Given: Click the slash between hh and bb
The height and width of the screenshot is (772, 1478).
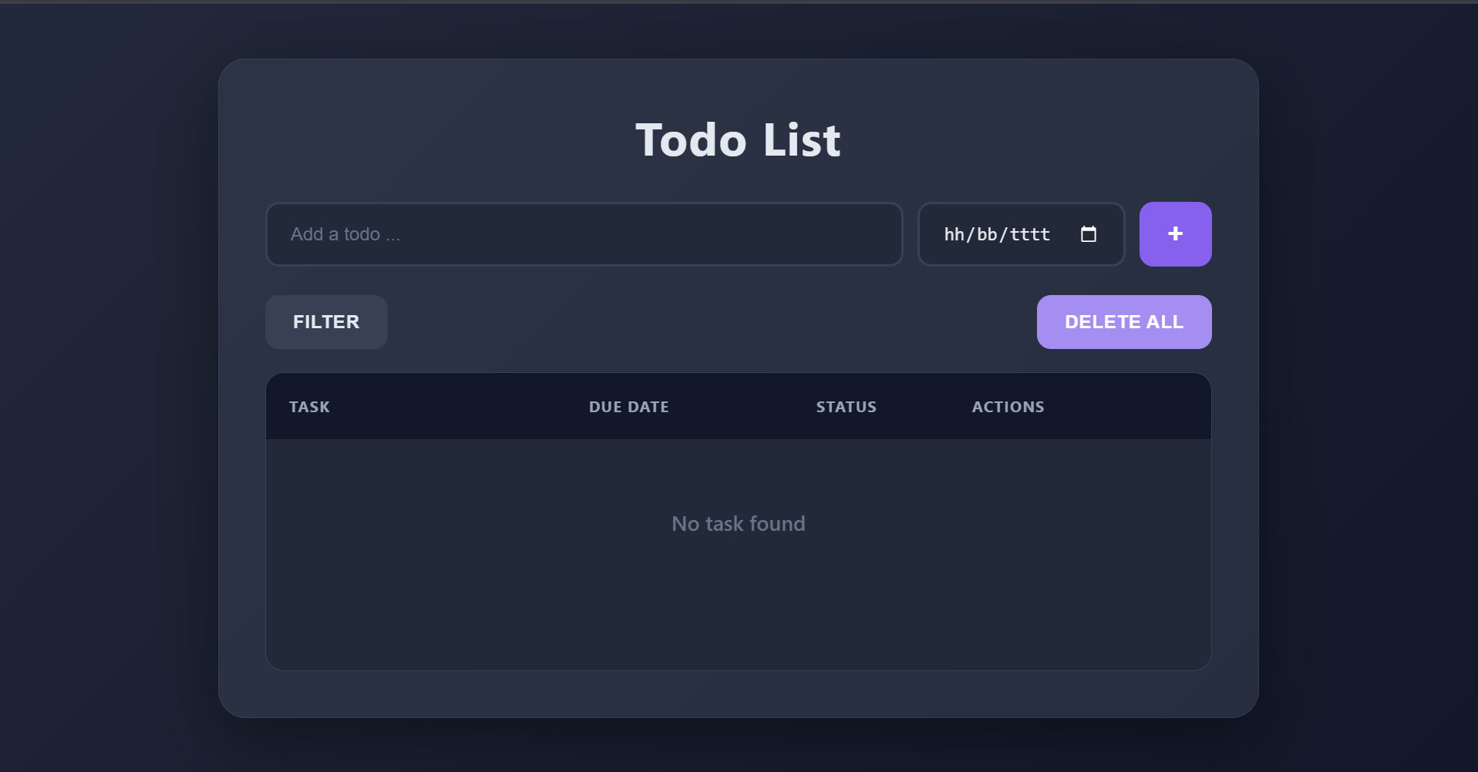Looking at the screenshot, I should coord(971,234).
